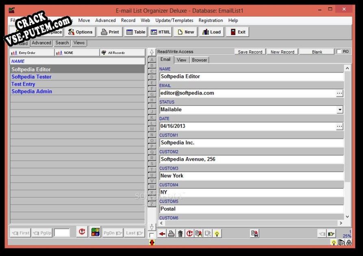Click the copy record icon with red arrow
Screen dimensions: 363x256
click(199, 234)
